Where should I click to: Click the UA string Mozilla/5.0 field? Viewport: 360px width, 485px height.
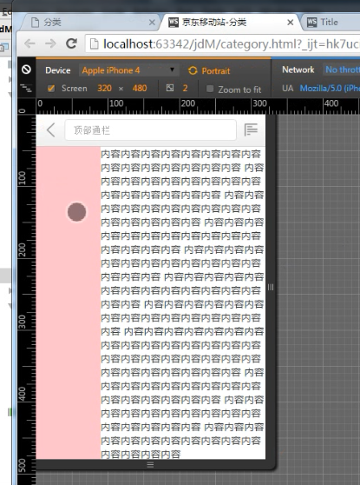[x=330, y=89]
